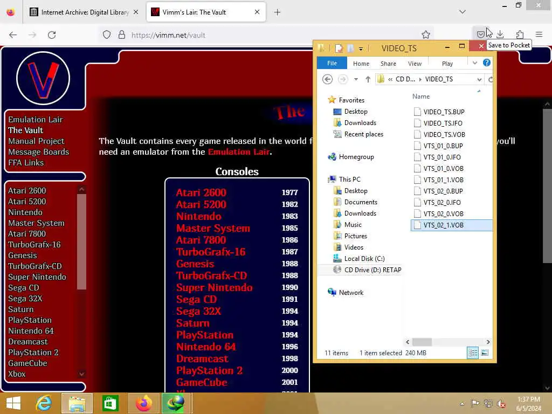Launch Internet Explorer from taskbar
The image size is (552, 414).
44,403
